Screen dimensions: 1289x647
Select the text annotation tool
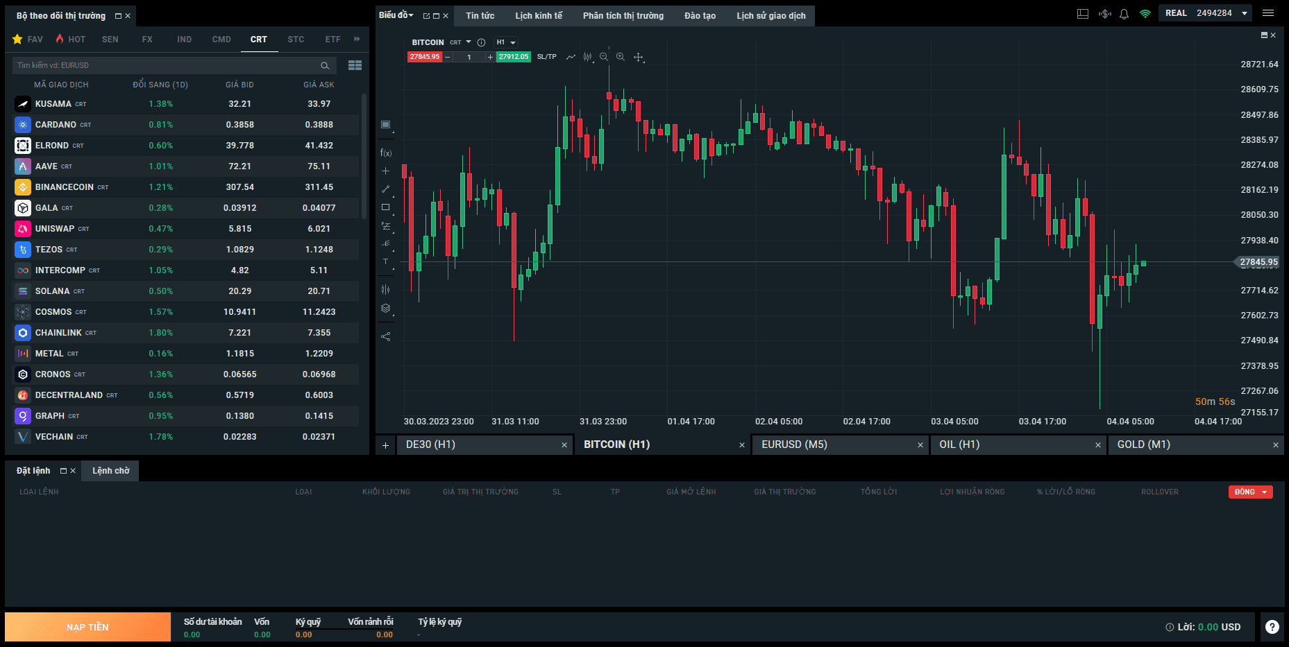[386, 261]
